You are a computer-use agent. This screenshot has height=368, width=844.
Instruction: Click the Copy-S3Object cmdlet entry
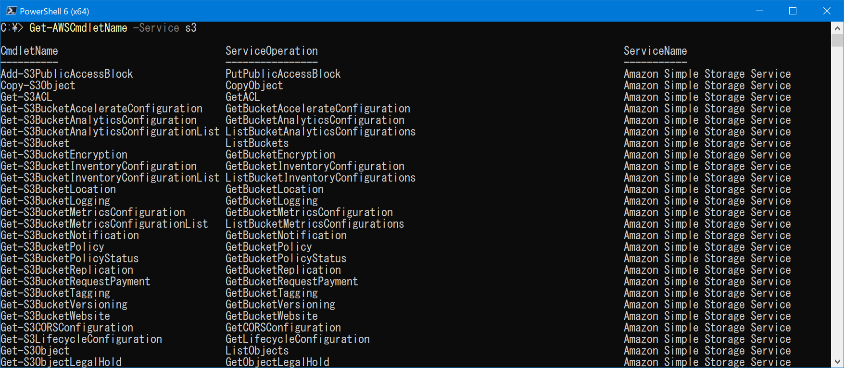(x=38, y=85)
